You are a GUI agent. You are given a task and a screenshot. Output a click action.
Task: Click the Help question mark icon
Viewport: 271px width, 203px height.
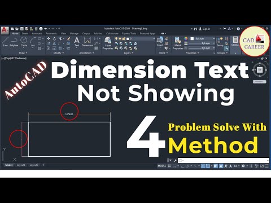(238, 29)
